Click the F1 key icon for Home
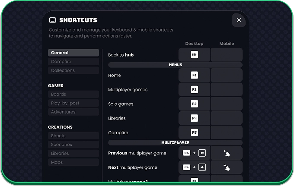This screenshot has height=186, width=294. (x=194, y=75)
